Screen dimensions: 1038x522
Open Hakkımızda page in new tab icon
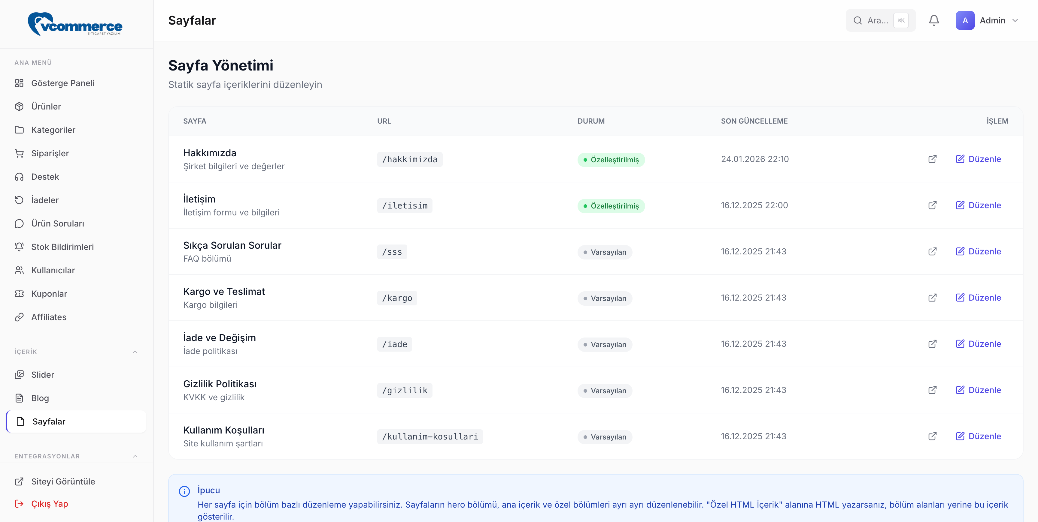pos(932,159)
